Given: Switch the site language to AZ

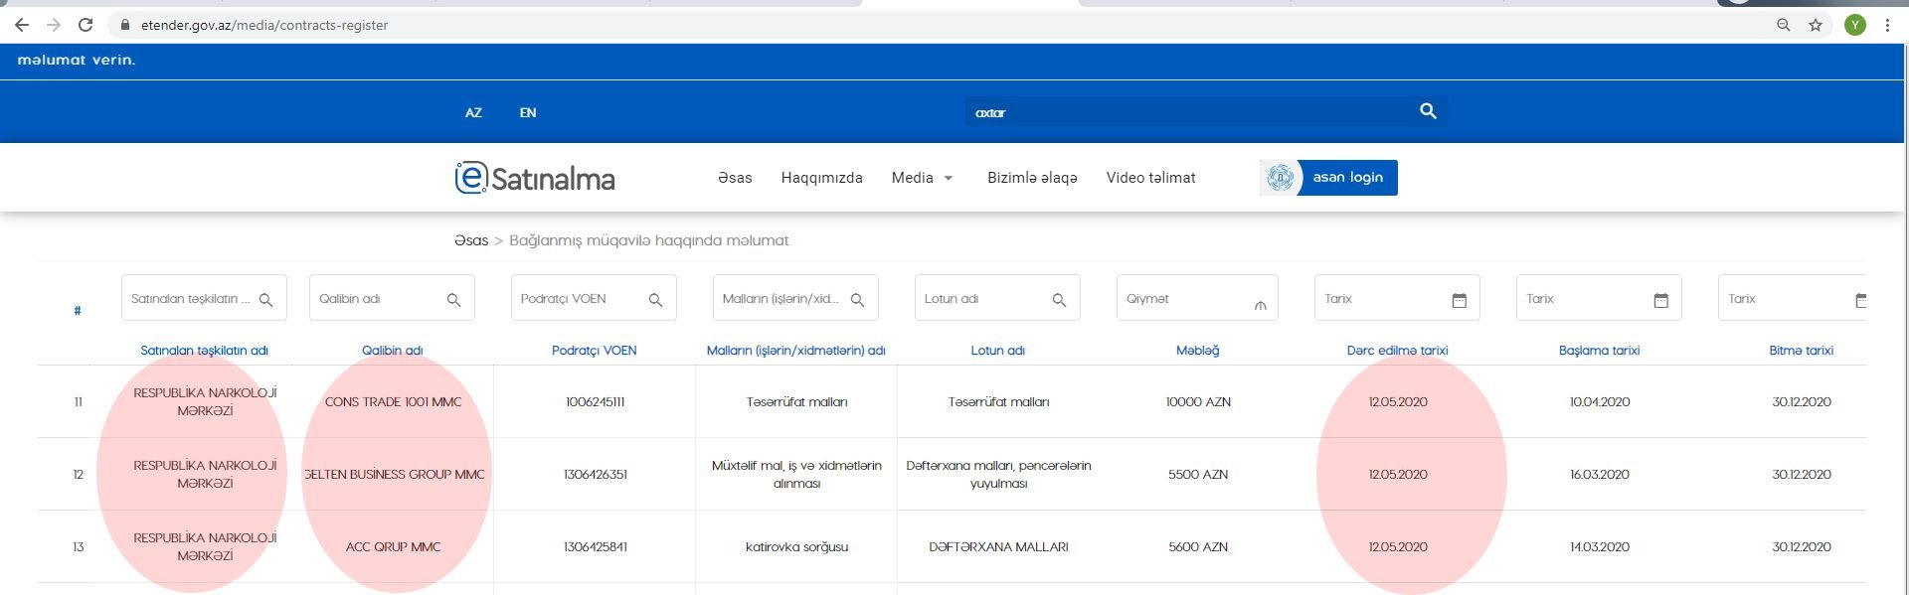Looking at the screenshot, I should point(473,112).
